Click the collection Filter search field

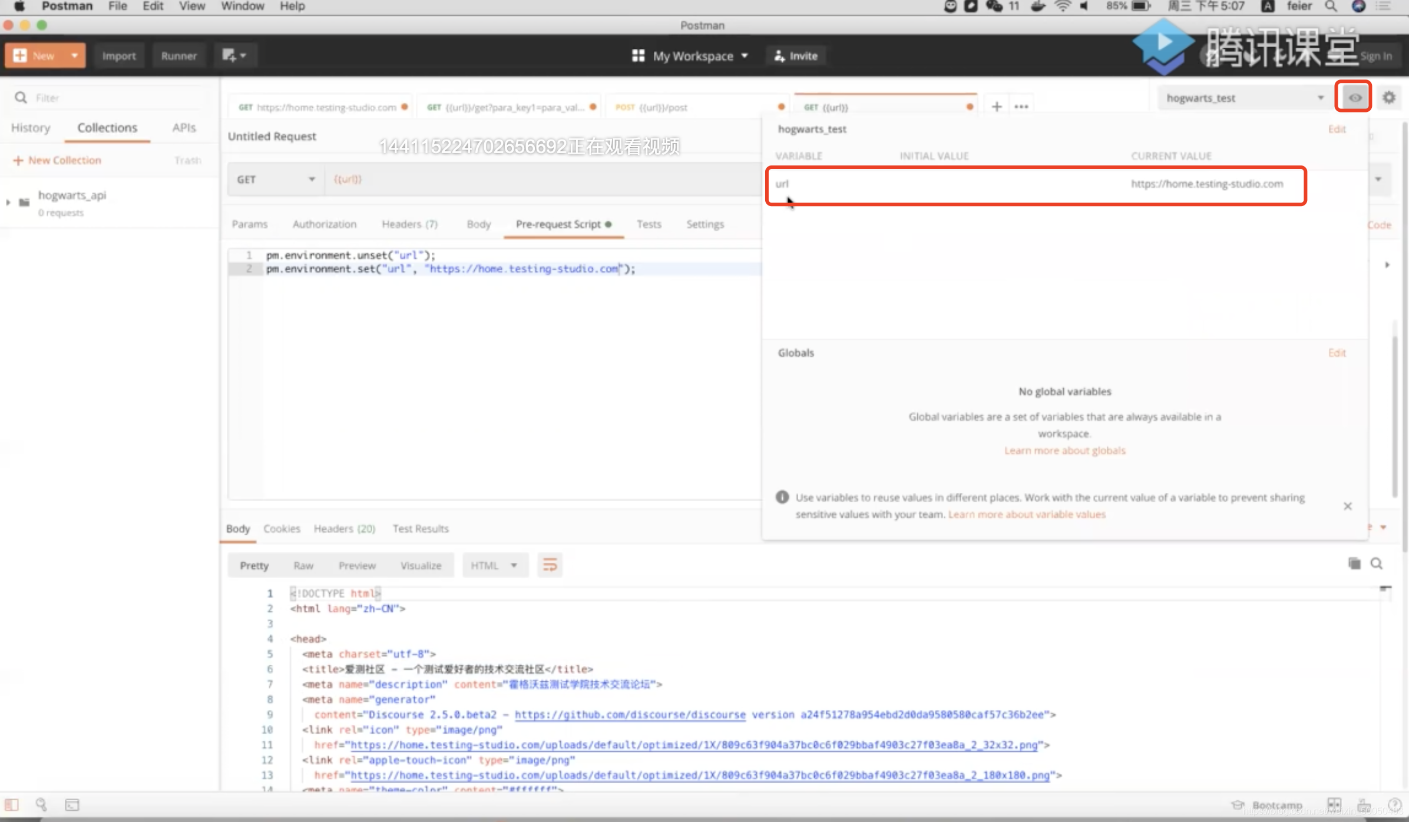[x=112, y=98]
